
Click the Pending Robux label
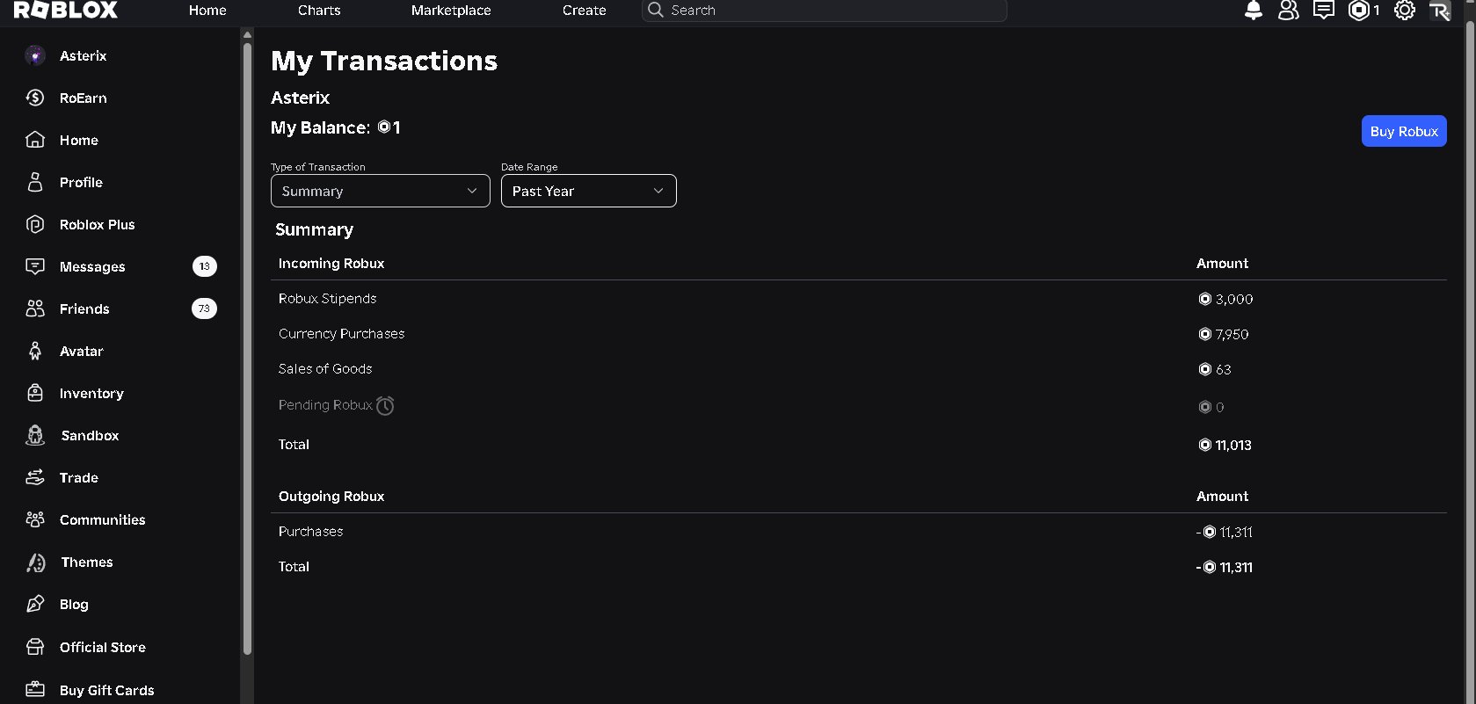pos(325,405)
